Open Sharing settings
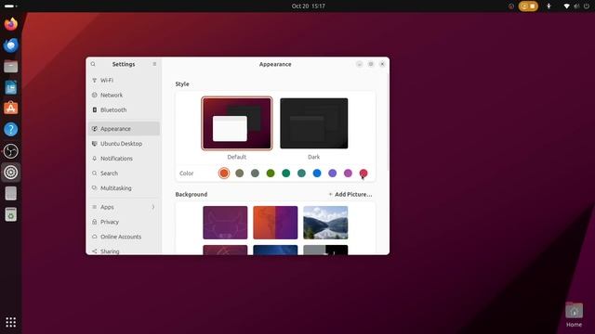 (124, 250)
